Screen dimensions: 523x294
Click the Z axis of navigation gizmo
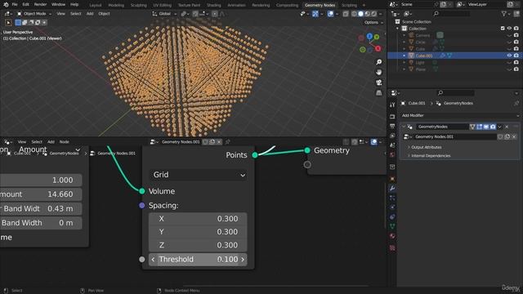tap(369, 36)
